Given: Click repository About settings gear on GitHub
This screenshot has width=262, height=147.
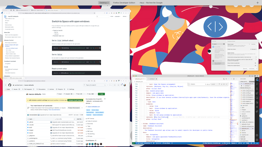Looking at the screenshot, I should coord(105,99).
